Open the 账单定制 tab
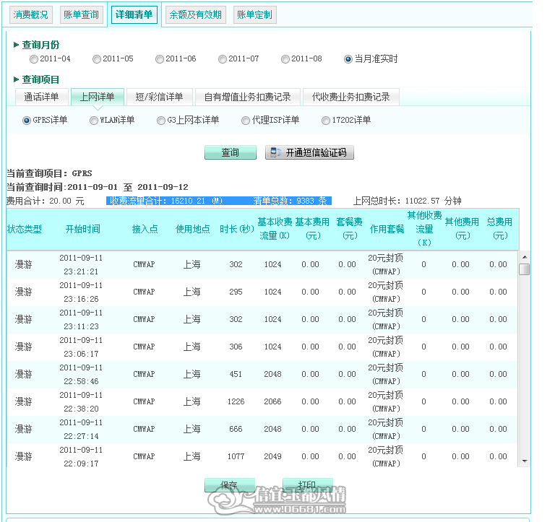The height and width of the screenshot is (522, 555). [254, 15]
